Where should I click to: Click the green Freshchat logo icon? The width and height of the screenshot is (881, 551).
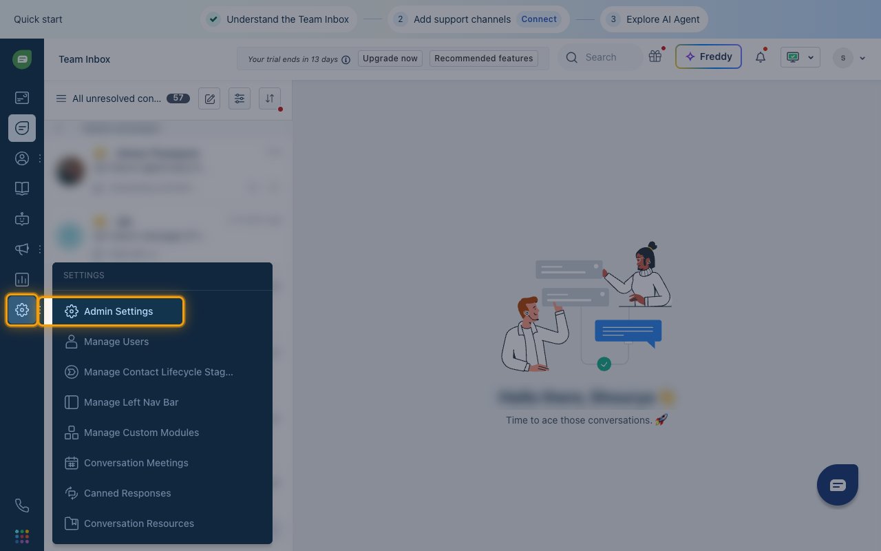pos(22,59)
